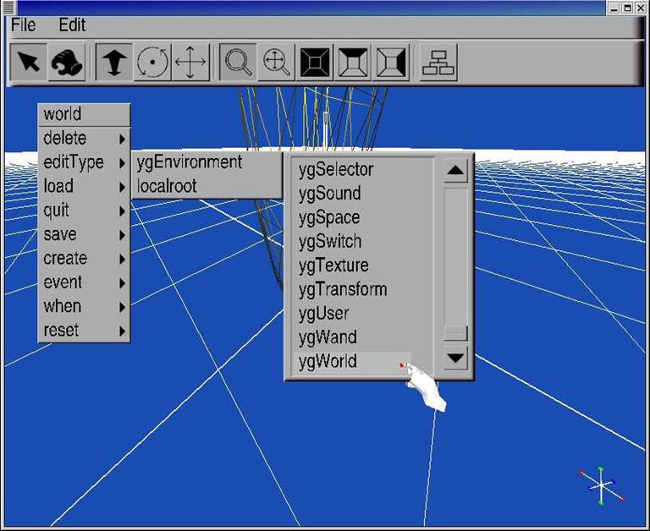
Task: Close the application window
Action: coord(641,8)
